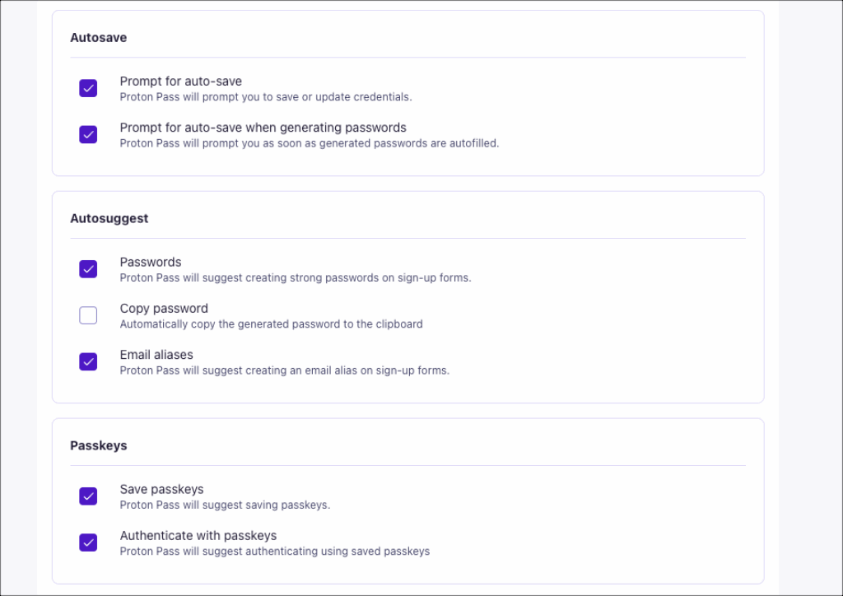Image resolution: width=843 pixels, height=596 pixels.
Task: Click the 'Passwords' option label text
Action: pyautogui.click(x=150, y=262)
